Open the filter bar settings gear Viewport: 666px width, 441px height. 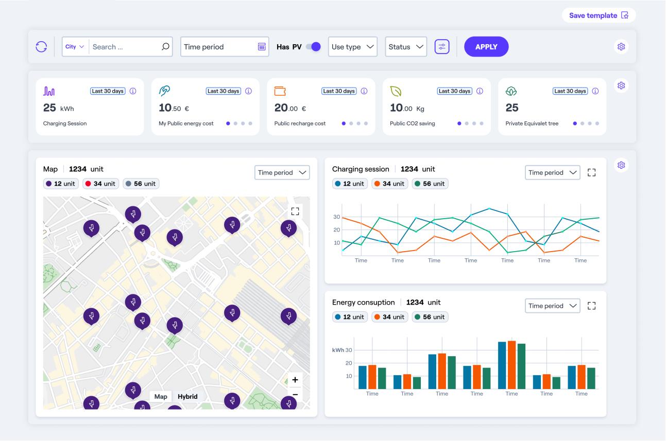[621, 47]
